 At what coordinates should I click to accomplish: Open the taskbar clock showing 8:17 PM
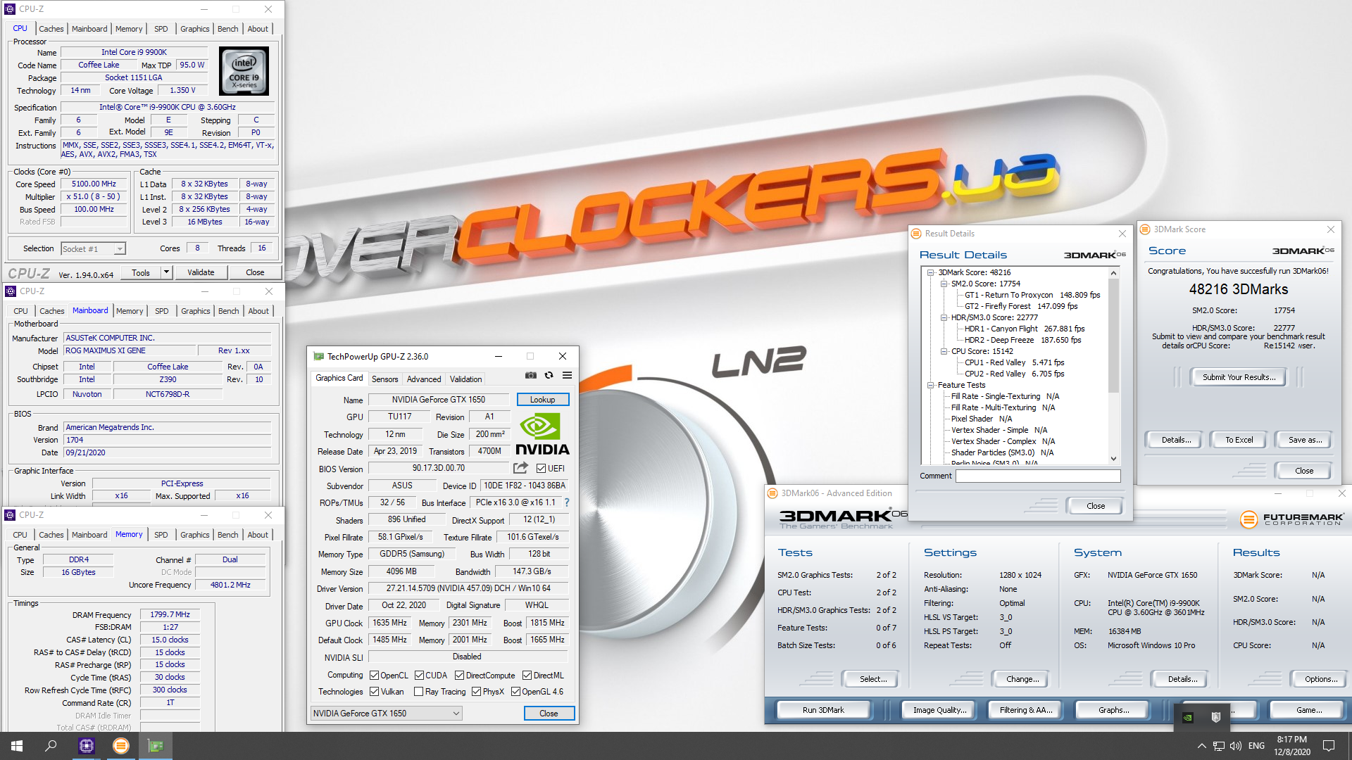(x=1292, y=746)
